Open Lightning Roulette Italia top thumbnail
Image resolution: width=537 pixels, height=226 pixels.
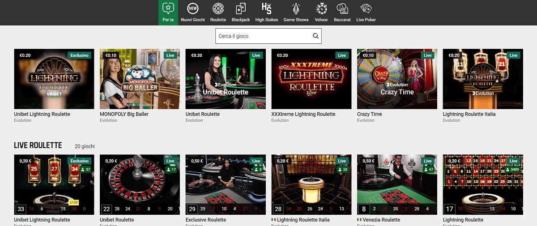[x=483, y=79]
